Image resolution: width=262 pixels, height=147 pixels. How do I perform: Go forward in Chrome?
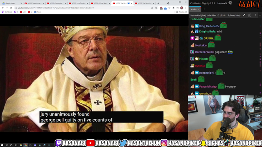pos(7,8)
